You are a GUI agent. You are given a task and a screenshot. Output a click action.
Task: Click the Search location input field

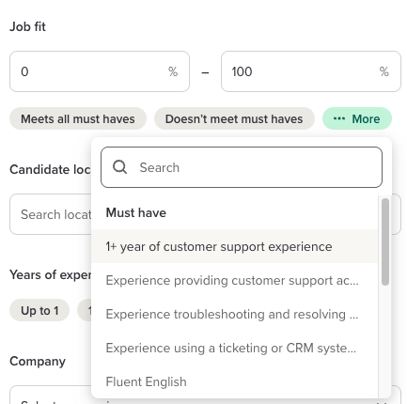click(51, 214)
